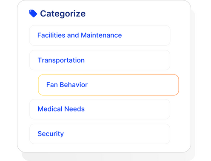Pick the Medical Needs category
This screenshot has width=211, height=161.
[x=100, y=109]
